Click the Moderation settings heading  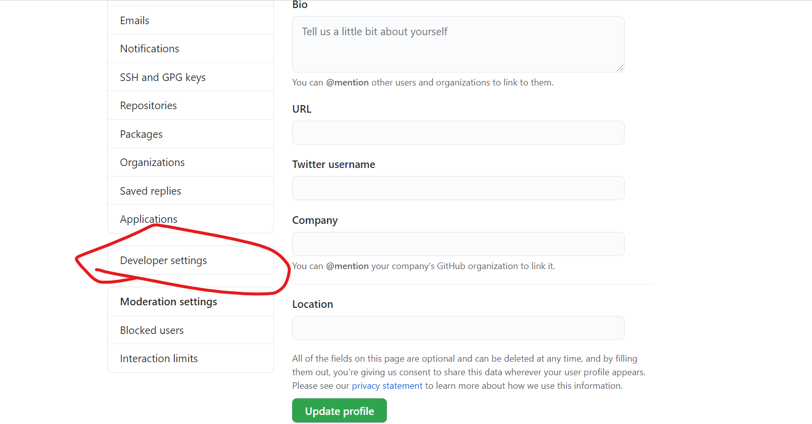point(168,301)
